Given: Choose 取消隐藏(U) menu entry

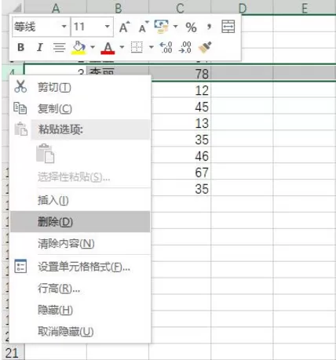Looking at the screenshot, I should click(80, 332).
